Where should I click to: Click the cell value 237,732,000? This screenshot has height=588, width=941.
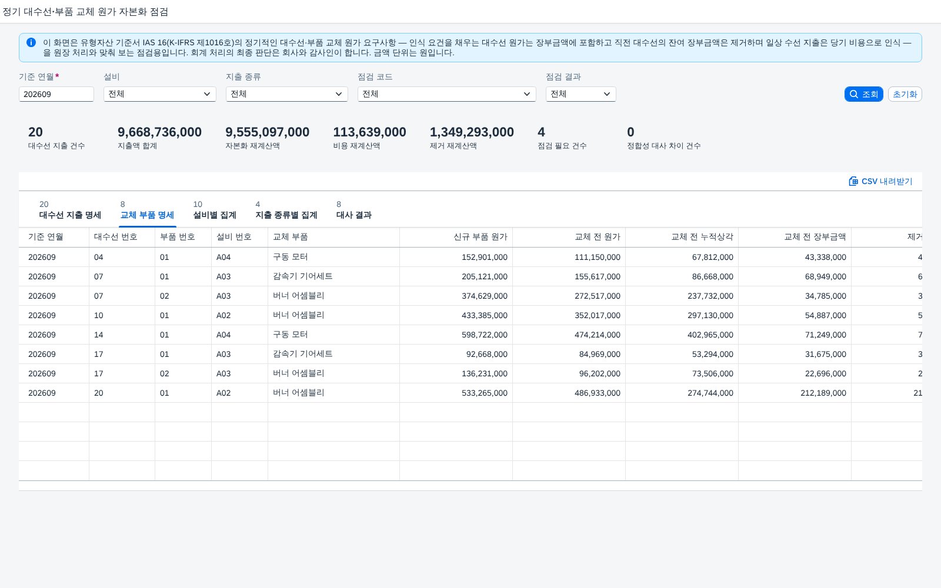(x=710, y=296)
